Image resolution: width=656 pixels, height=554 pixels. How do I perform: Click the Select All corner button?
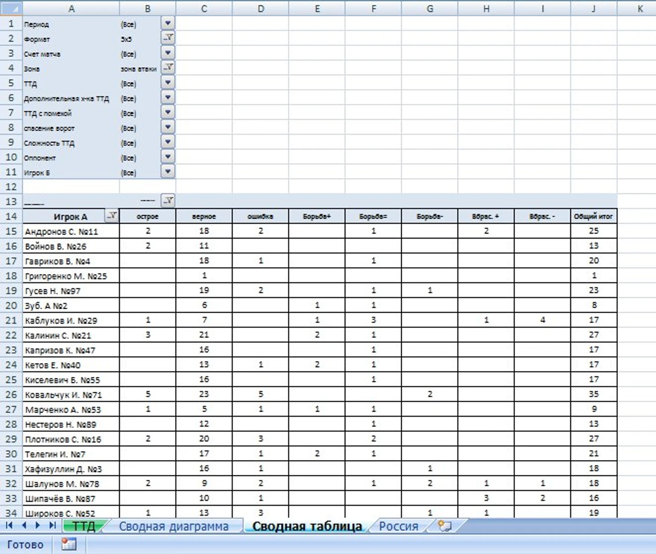click(11, 8)
